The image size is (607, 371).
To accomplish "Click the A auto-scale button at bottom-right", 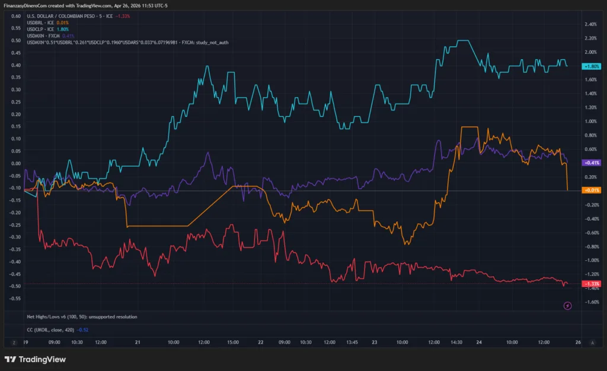I will click(593, 342).
